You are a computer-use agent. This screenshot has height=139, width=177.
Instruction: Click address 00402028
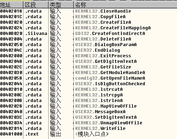click(x=11, y=106)
